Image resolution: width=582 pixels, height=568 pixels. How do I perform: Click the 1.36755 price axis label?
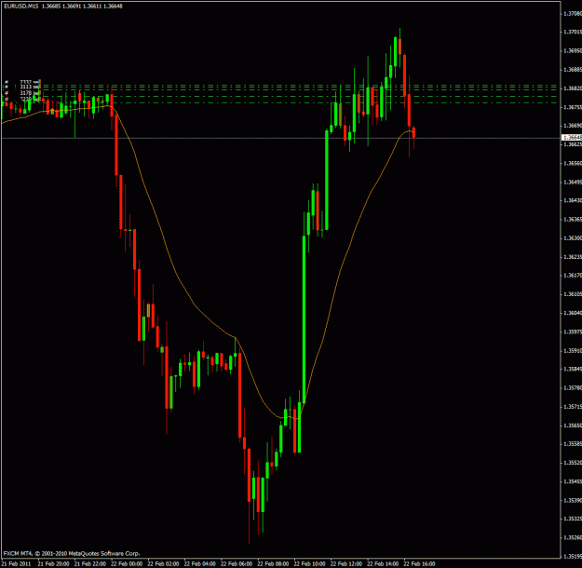(573, 107)
